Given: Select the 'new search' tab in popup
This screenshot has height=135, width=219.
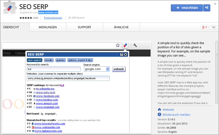Looking at the screenshot, I should [34, 60].
